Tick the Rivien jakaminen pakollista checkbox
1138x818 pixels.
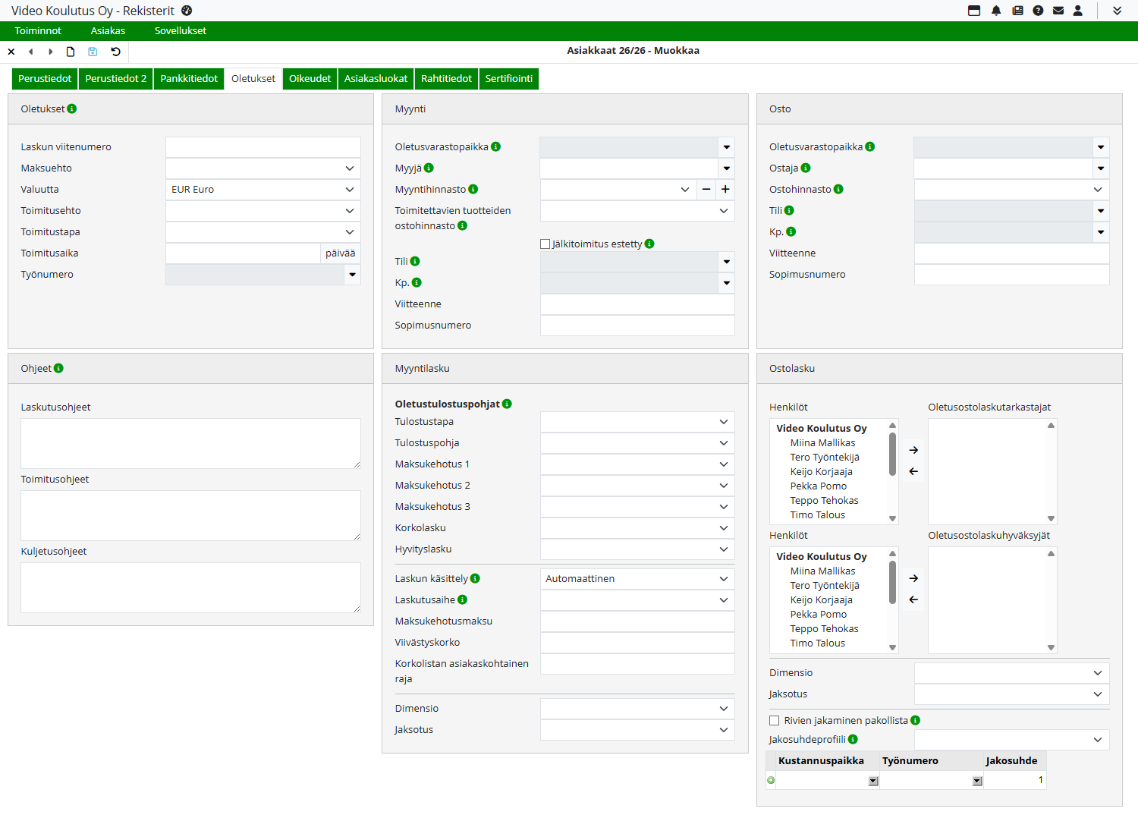775,721
